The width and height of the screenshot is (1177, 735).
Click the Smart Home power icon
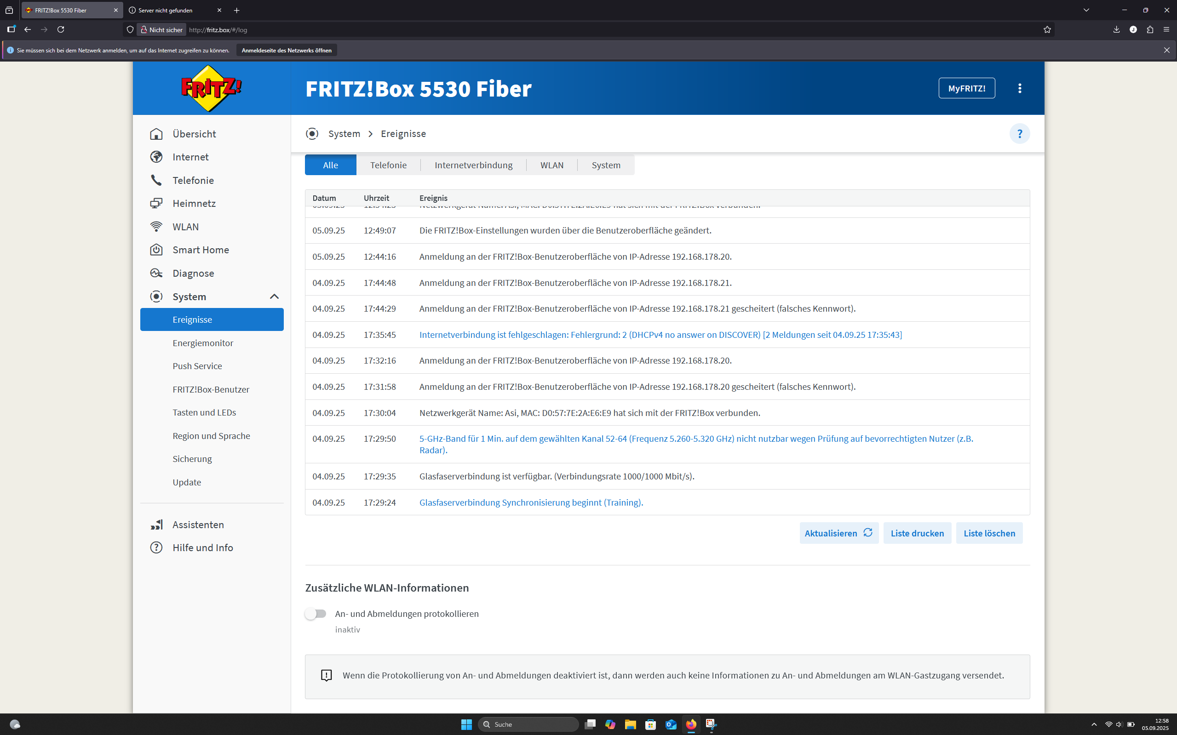[x=156, y=250]
